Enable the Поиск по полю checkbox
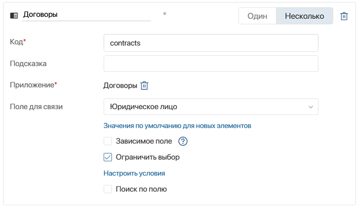This screenshot has height=208, width=360. pyautogui.click(x=108, y=189)
